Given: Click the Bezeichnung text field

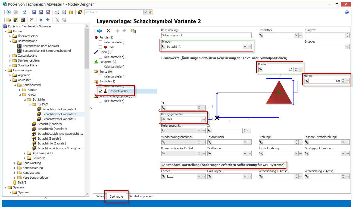Looking at the screenshot, I should 206,35.
